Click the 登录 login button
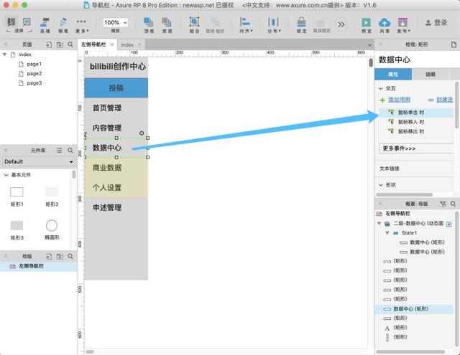The height and width of the screenshot is (355, 460). [436, 22]
